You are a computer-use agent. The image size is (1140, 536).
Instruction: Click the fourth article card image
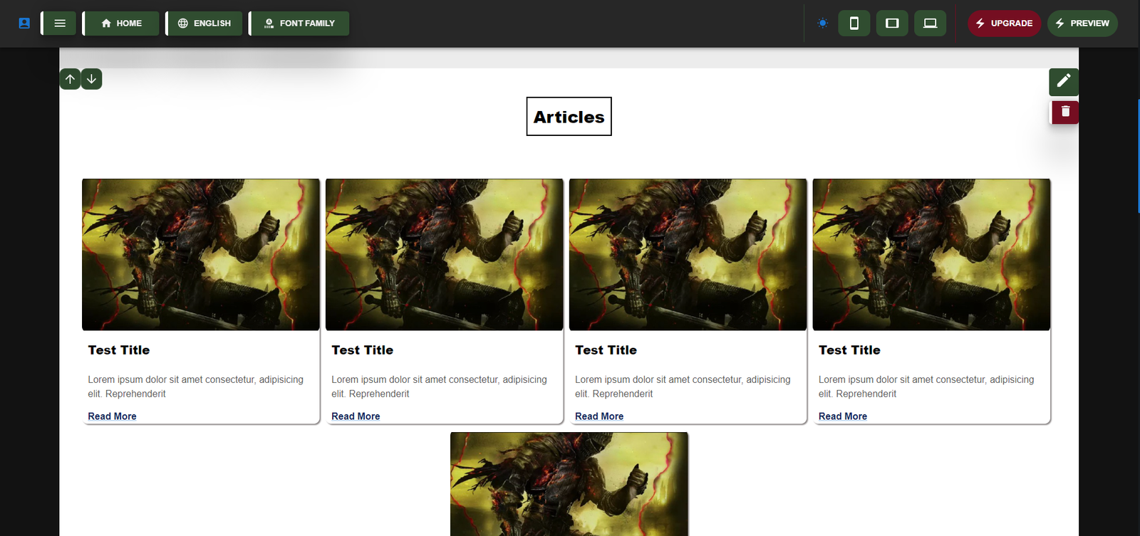[x=931, y=255]
